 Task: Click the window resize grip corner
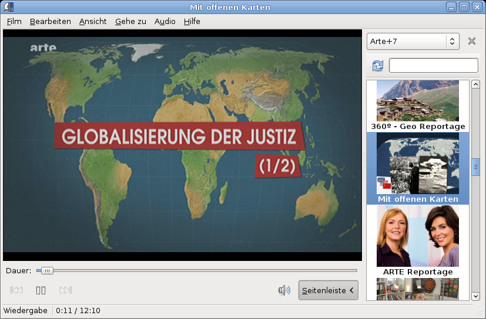[x=479, y=311]
